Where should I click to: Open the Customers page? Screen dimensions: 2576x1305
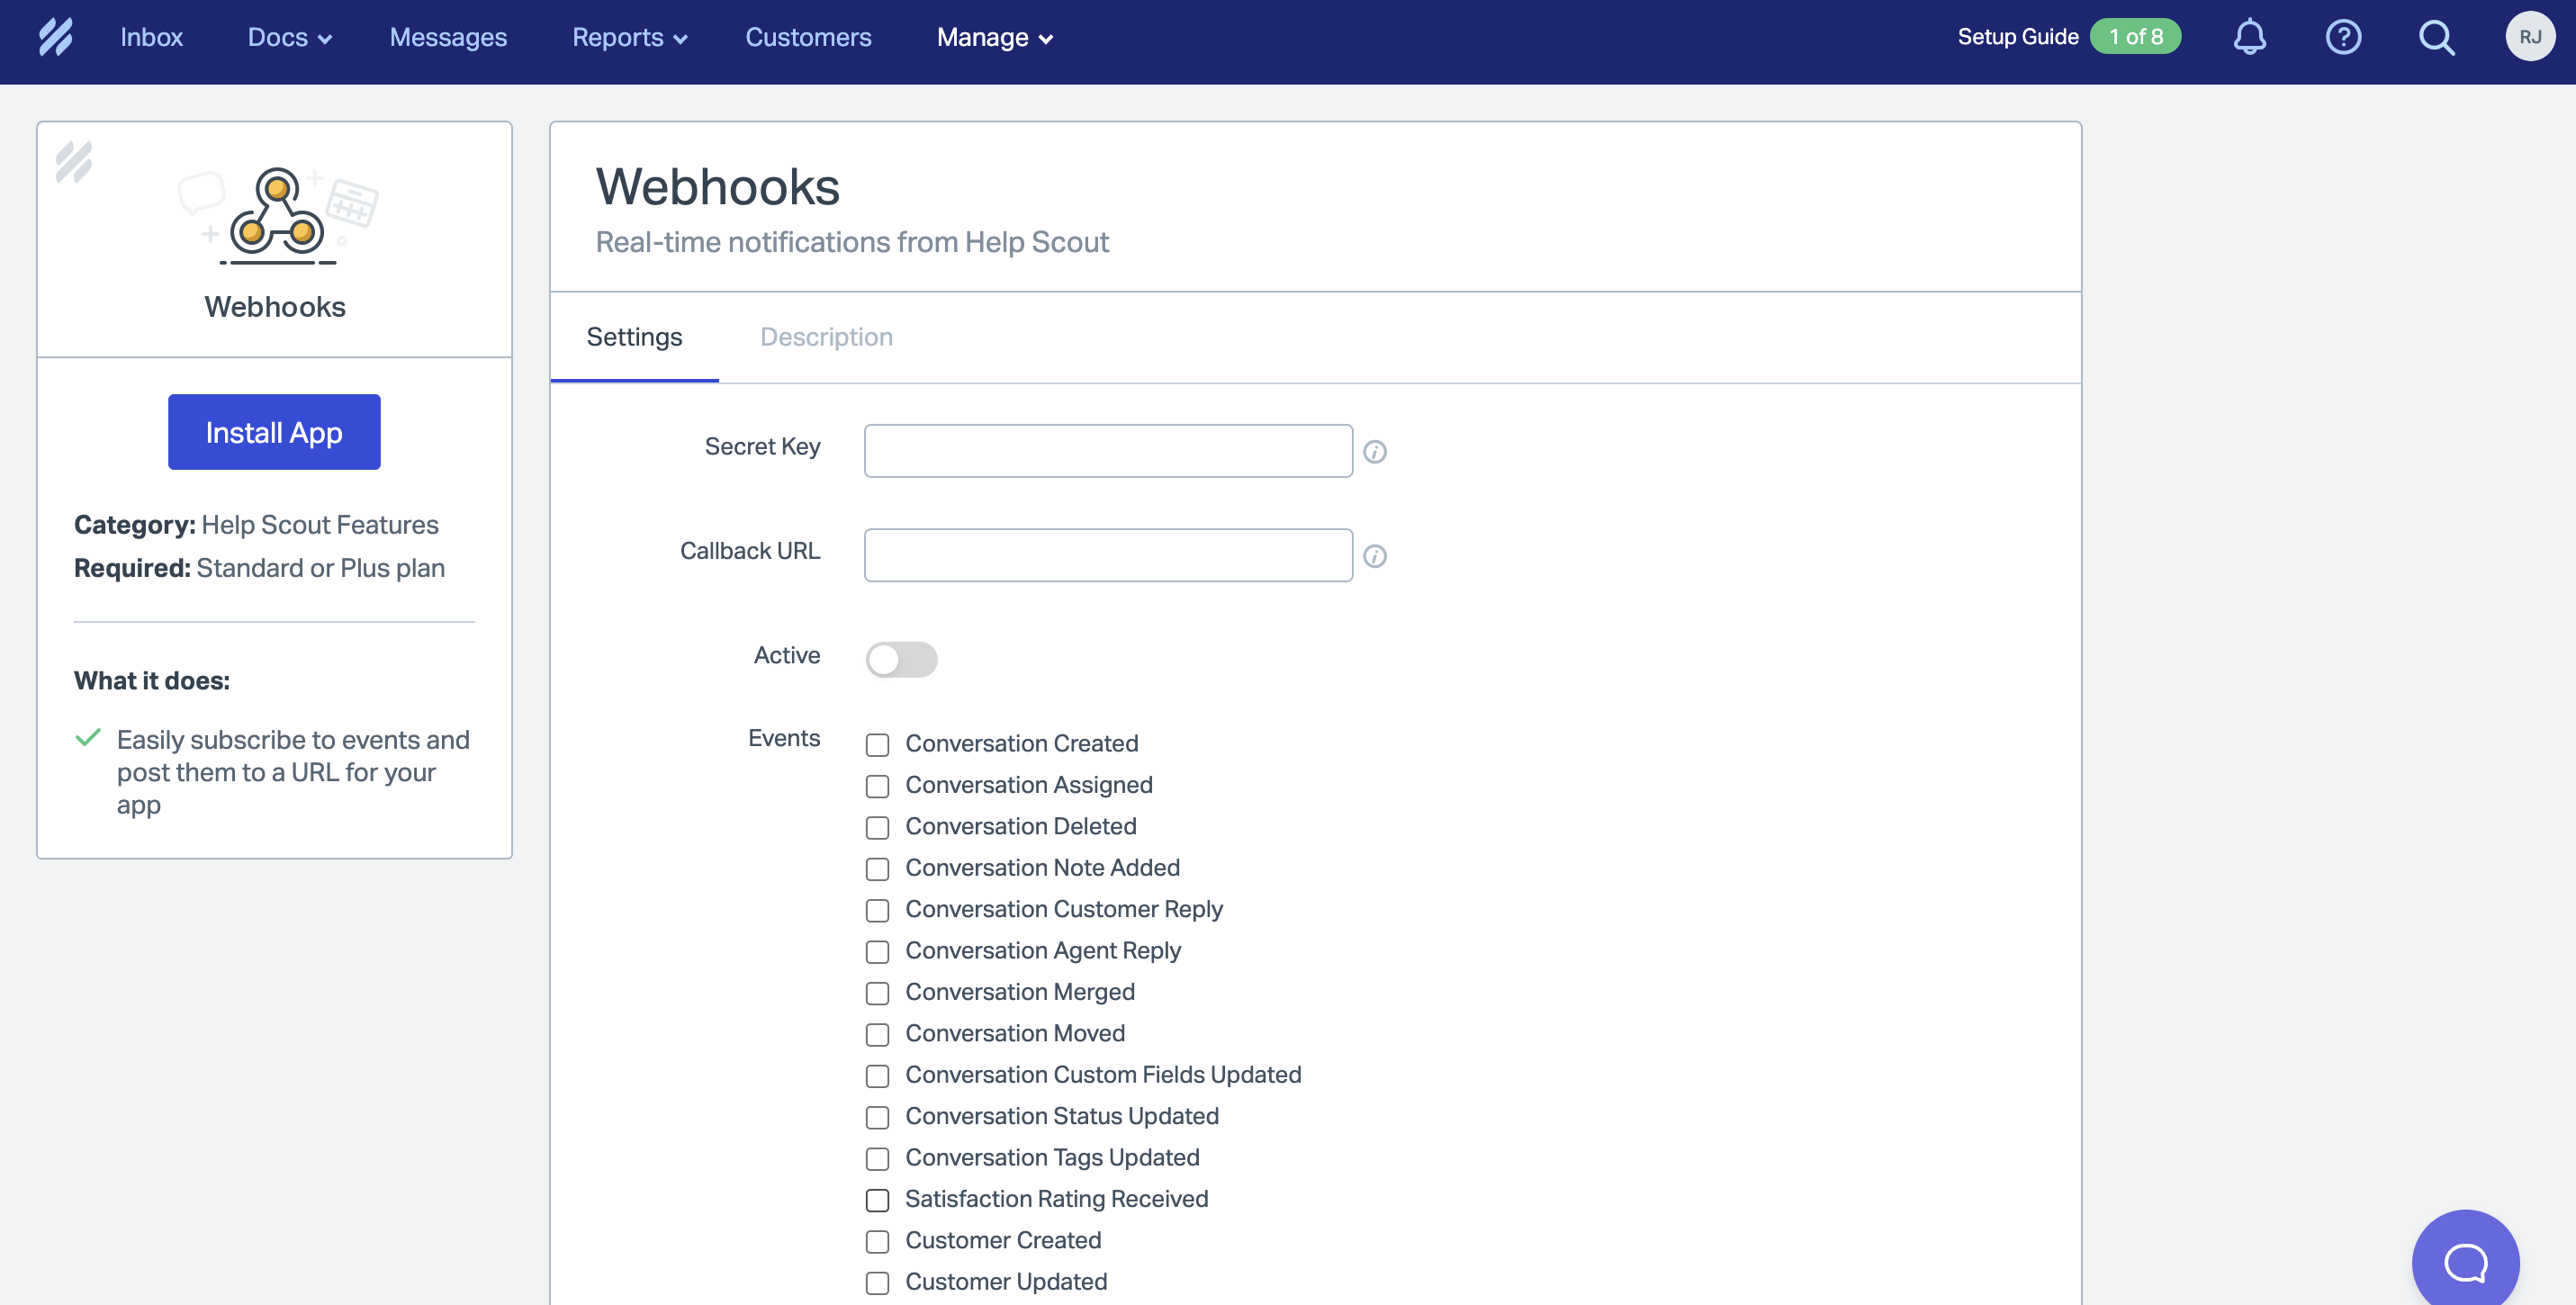tap(808, 37)
